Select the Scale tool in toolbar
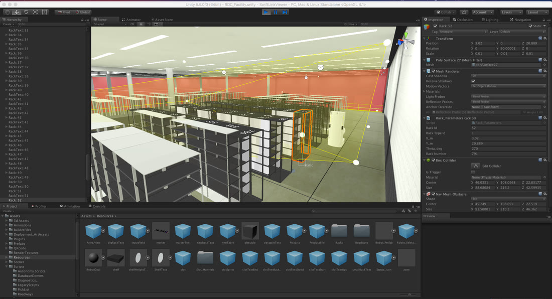Viewport: 552px width, 299px height. (x=35, y=12)
